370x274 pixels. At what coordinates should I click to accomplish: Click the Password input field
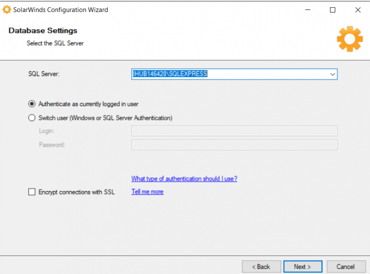point(234,144)
